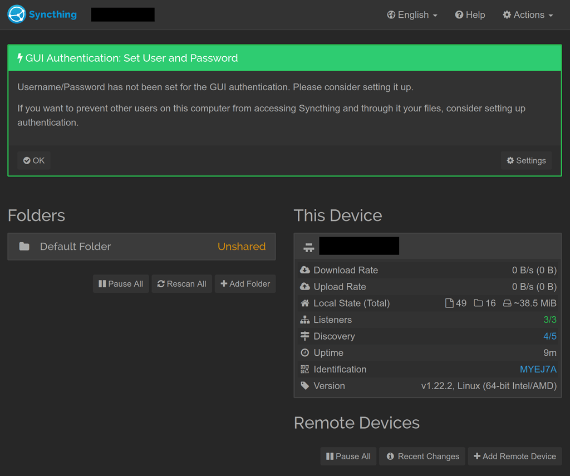Collapse the This Device panel header
This screenshot has height=476, width=570.
(x=427, y=247)
